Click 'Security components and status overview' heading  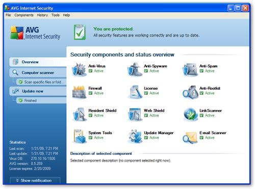(x=122, y=55)
